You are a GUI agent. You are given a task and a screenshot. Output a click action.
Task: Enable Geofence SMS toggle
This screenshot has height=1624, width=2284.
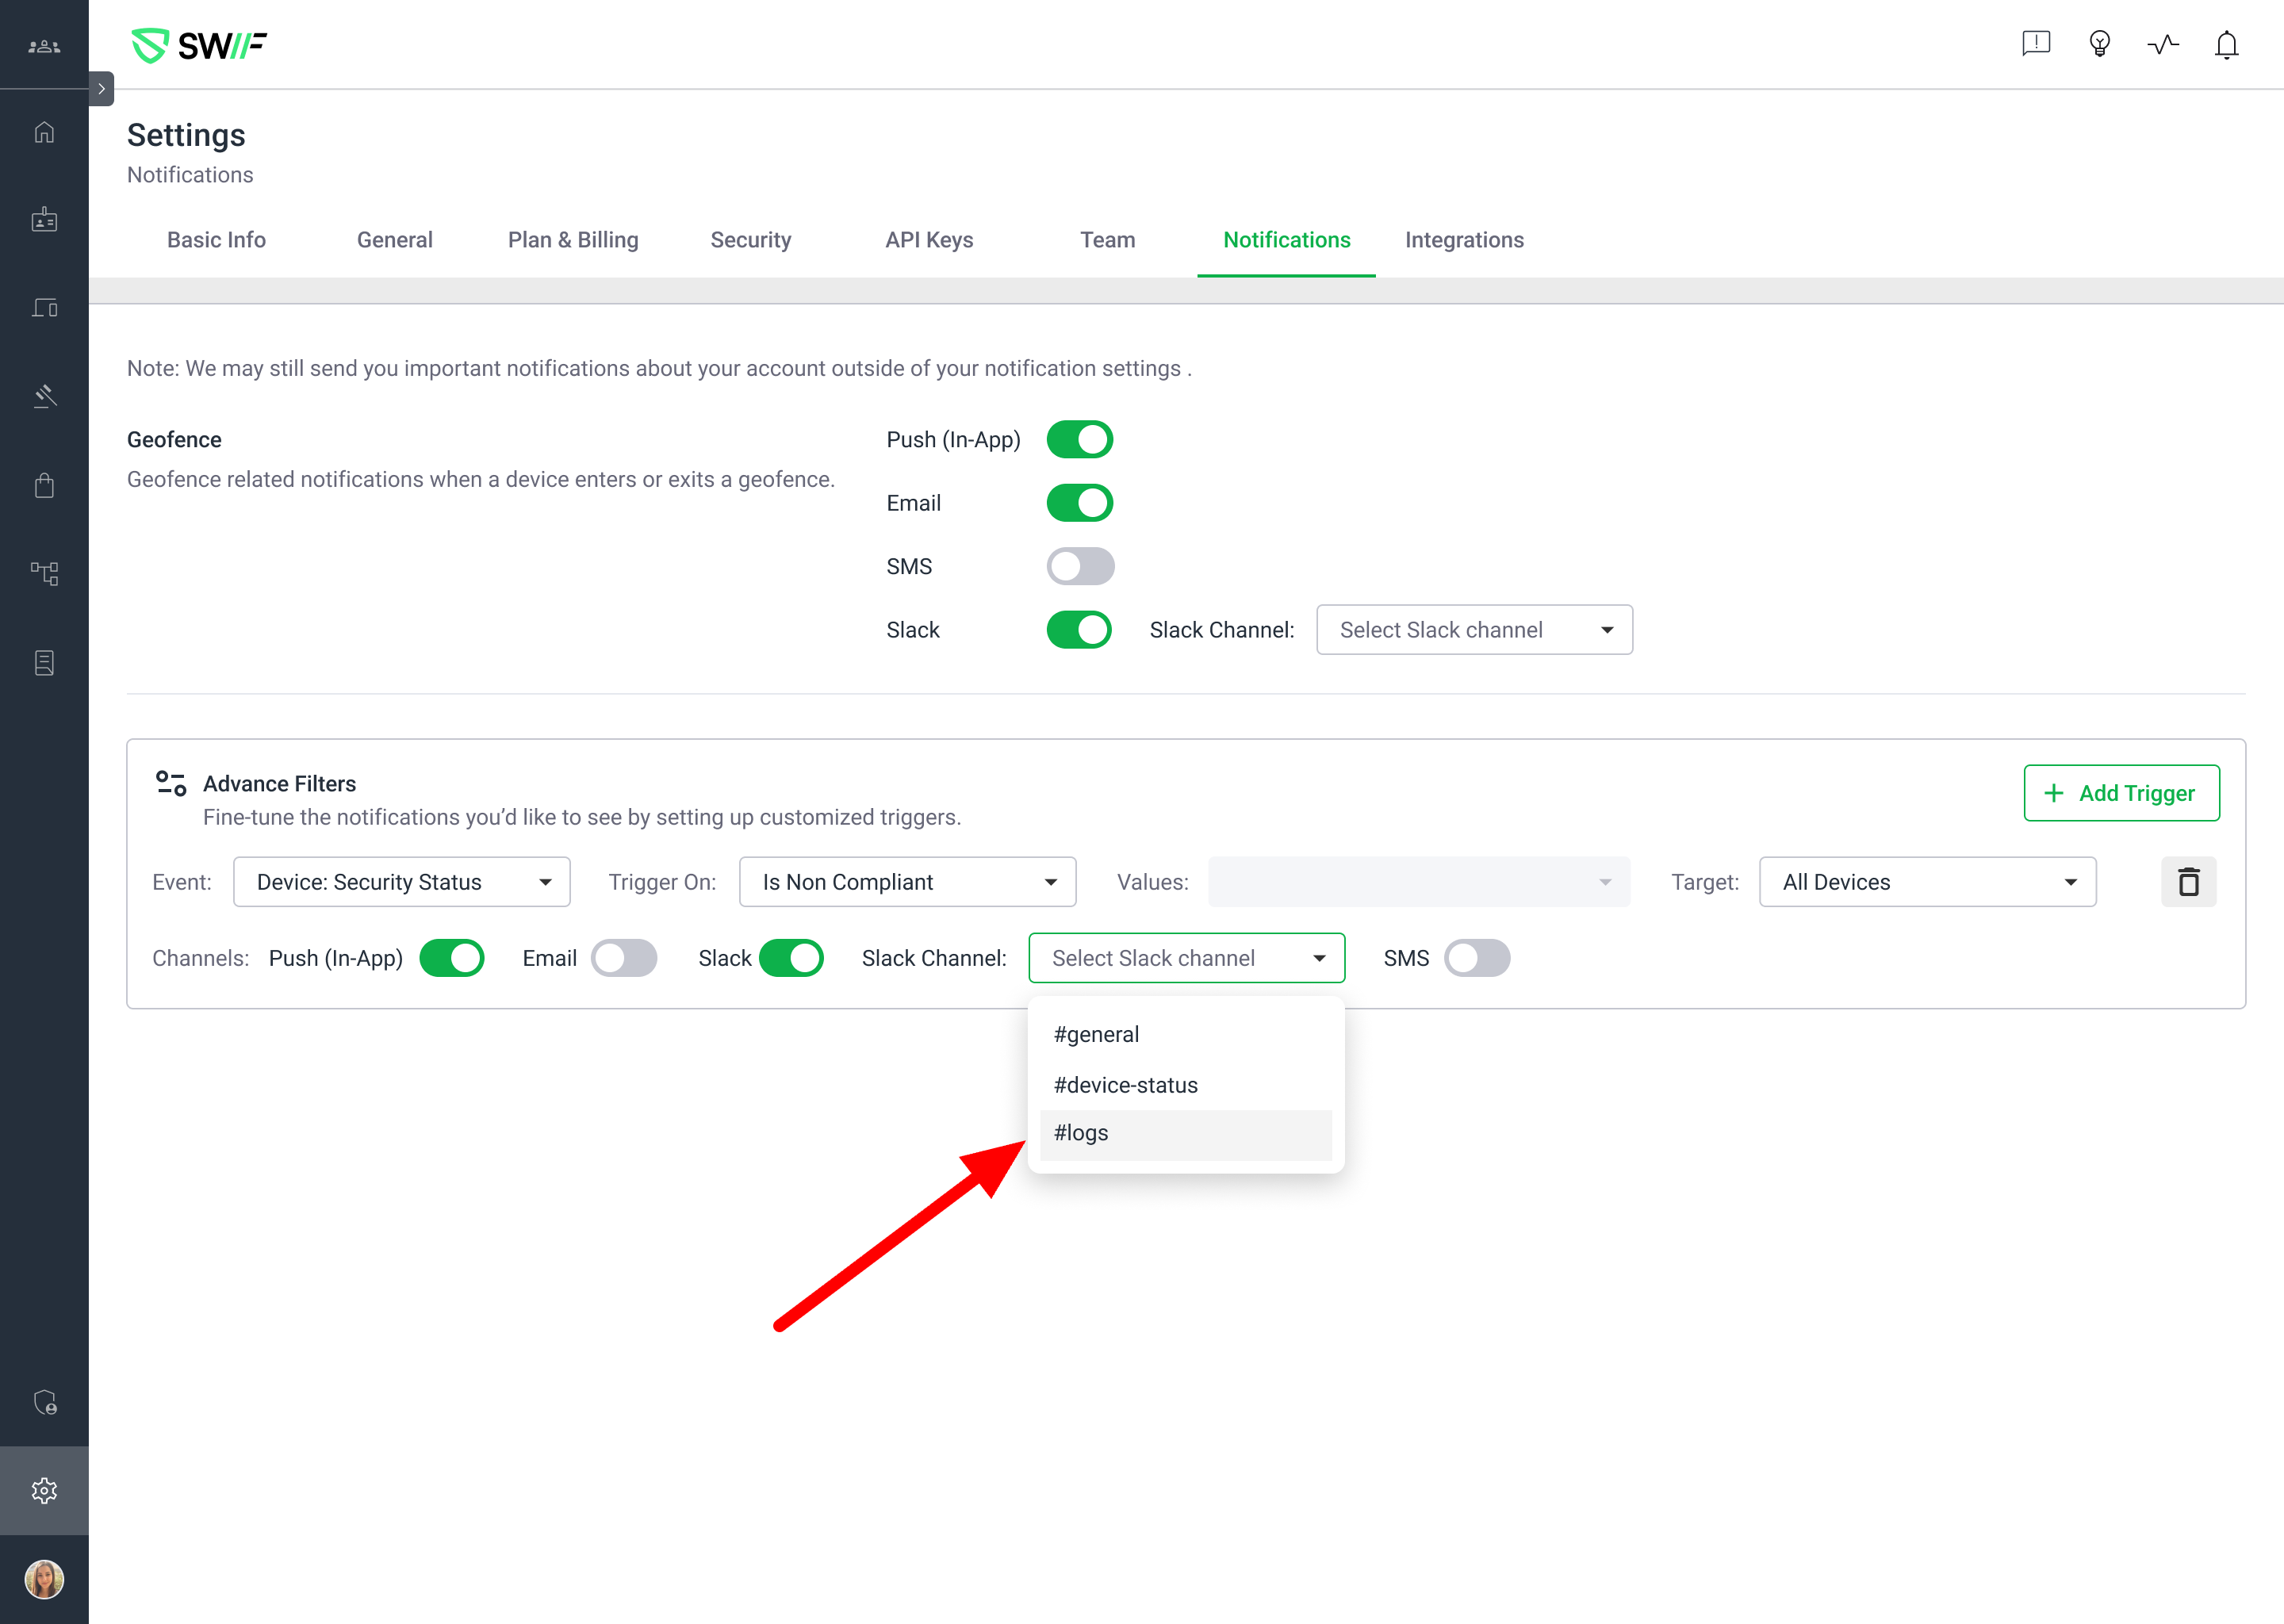point(1080,567)
